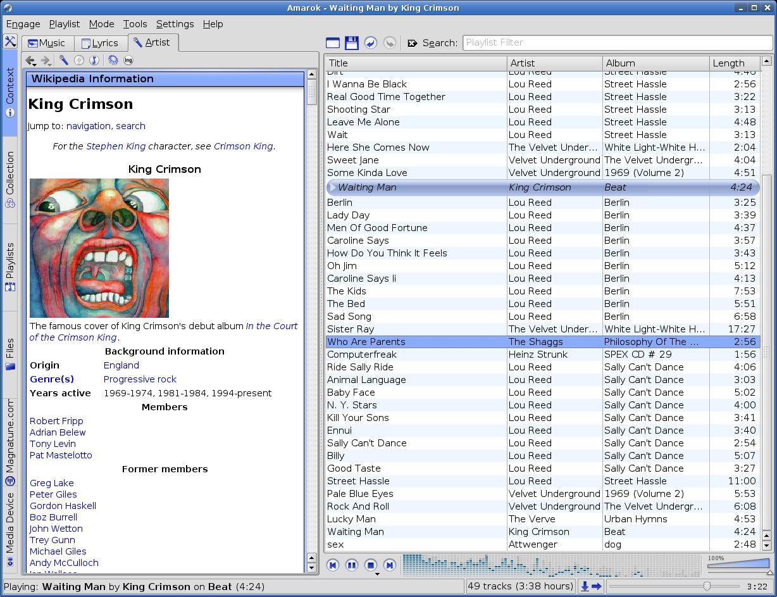Click the 'England' origin link
The height and width of the screenshot is (597, 777).
coord(121,365)
